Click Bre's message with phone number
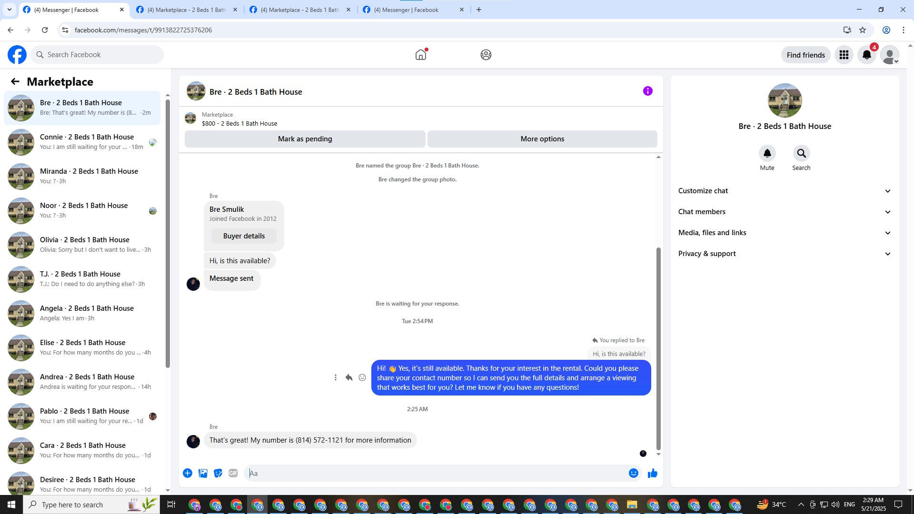The height and width of the screenshot is (514, 914). coord(310,440)
